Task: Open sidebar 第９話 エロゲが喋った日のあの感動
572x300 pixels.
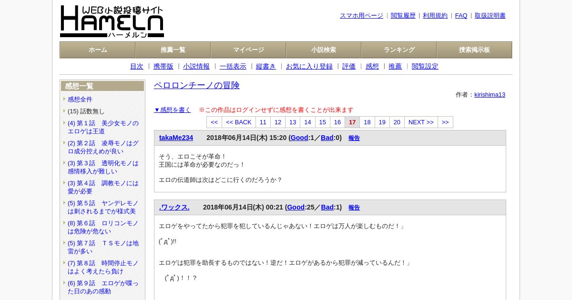Action: (x=103, y=287)
